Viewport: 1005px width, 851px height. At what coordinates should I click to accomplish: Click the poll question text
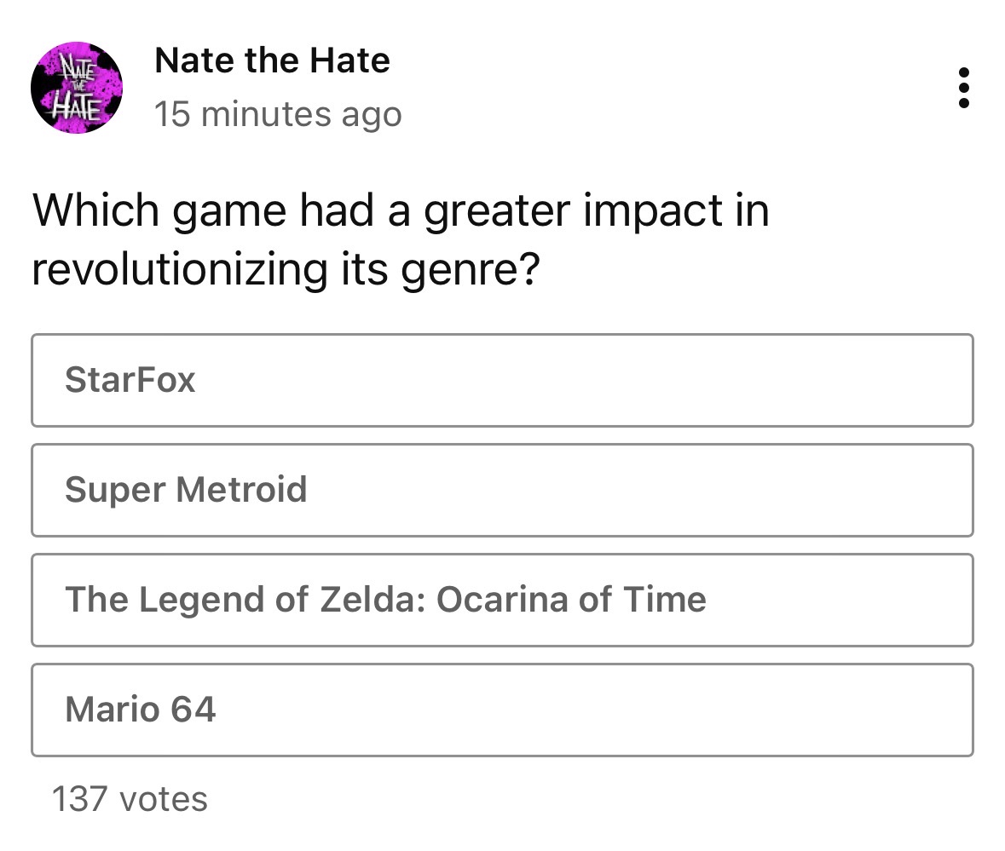coord(401,239)
